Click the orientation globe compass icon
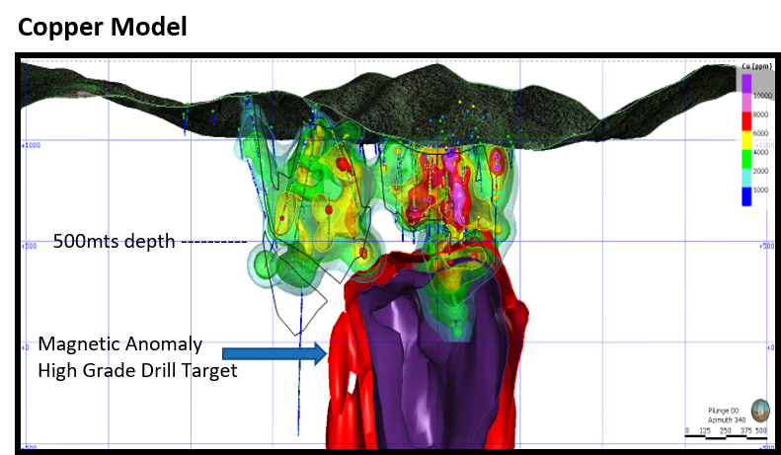The height and width of the screenshot is (455, 781). [x=760, y=410]
